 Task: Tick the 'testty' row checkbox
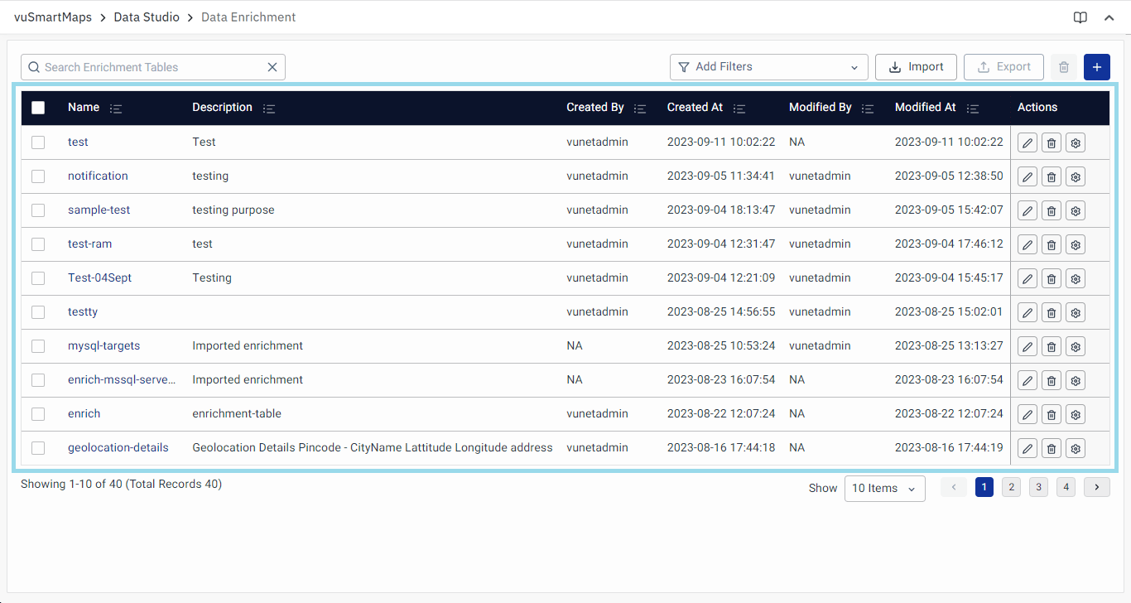pyautogui.click(x=38, y=312)
